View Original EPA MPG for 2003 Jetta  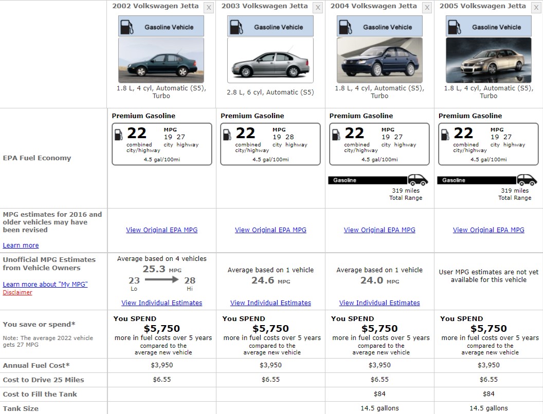[270, 230]
